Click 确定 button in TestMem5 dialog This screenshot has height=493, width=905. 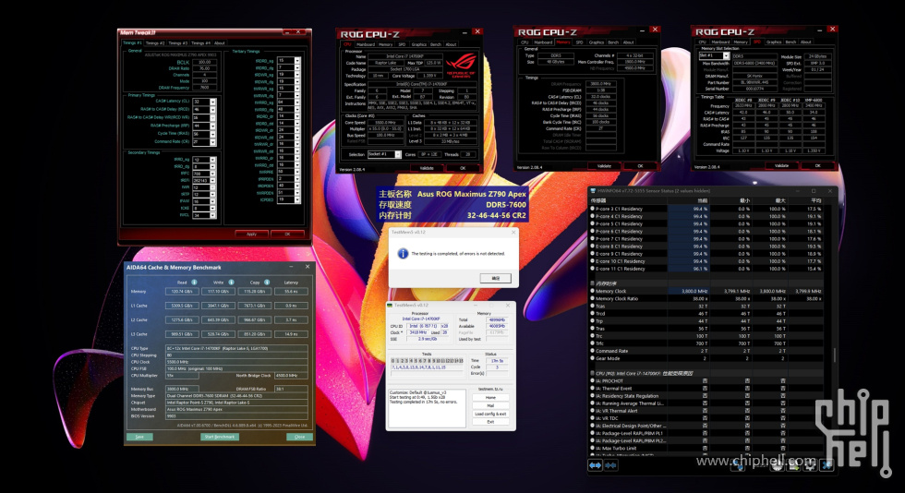tap(496, 278)
